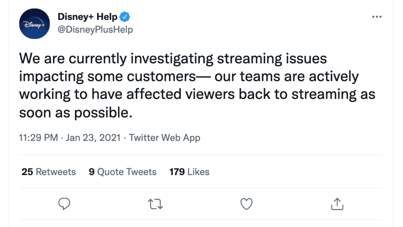
Task: Open the share tweet icon
Action: (337, 204)
